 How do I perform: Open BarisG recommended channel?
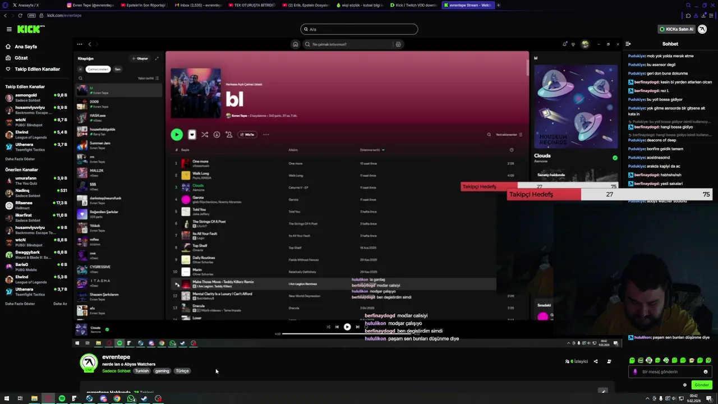pos(36,267)
